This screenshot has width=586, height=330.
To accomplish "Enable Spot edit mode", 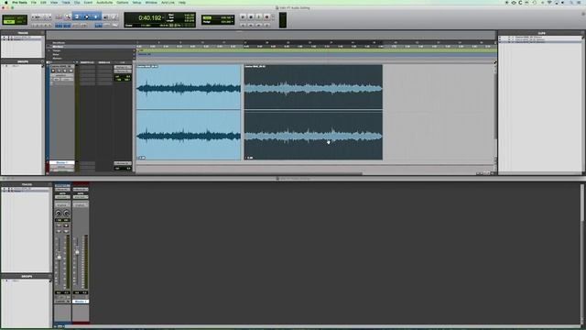I will click(20, 17).
